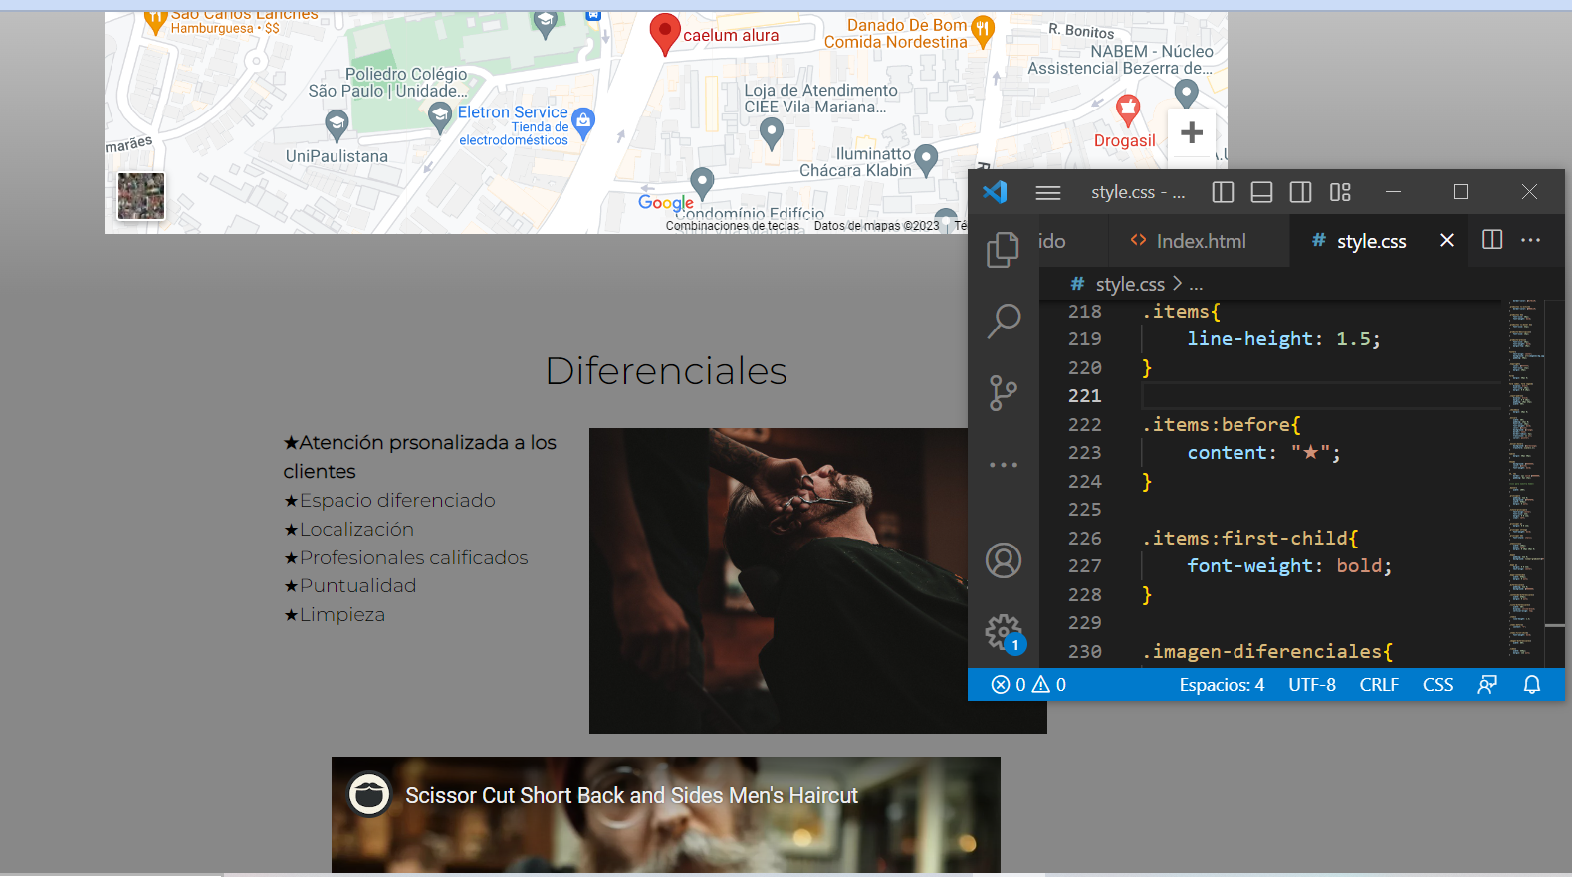This screenshot has height=877, width=1572.
Task: Click the caelum alura red map marker
Action: coord(664,35)
